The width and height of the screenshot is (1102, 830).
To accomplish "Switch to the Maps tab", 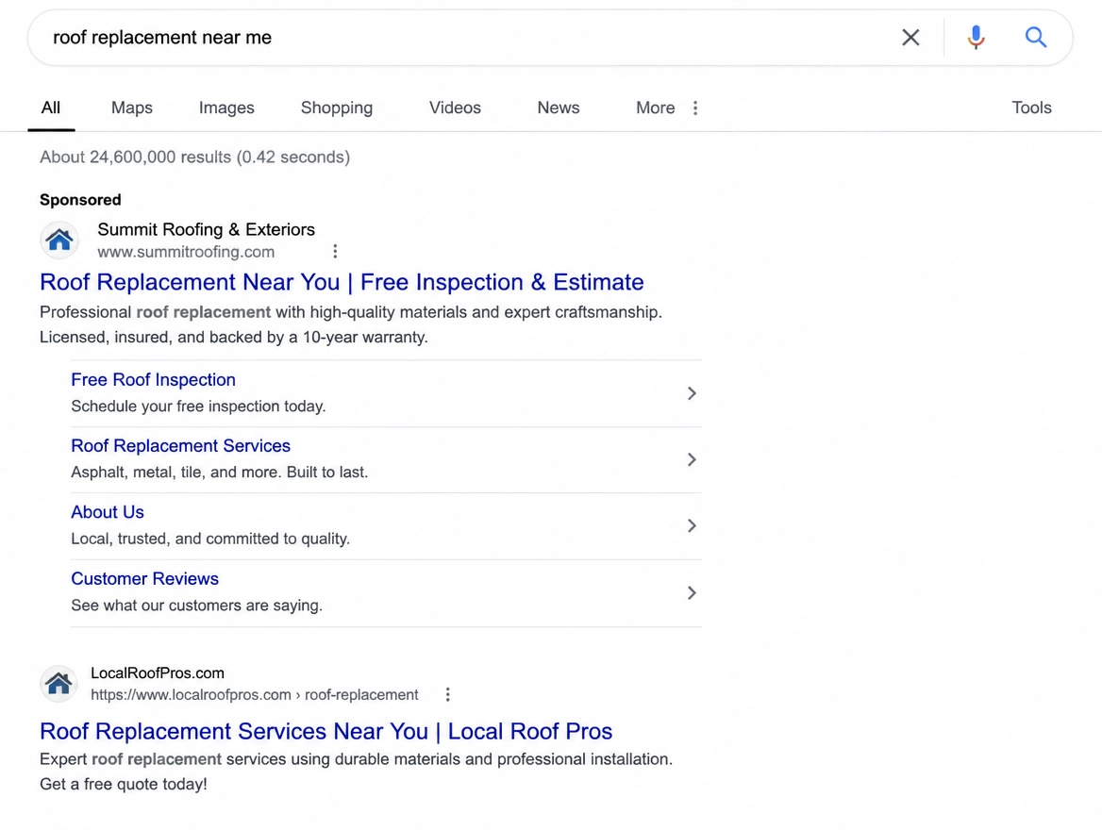I will (x=131, y=108).
